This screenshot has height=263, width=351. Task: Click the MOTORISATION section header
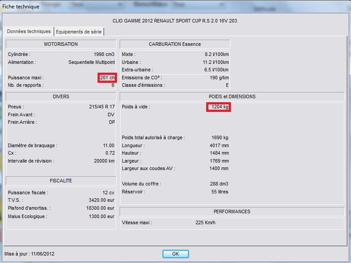(x=61, y=44)
